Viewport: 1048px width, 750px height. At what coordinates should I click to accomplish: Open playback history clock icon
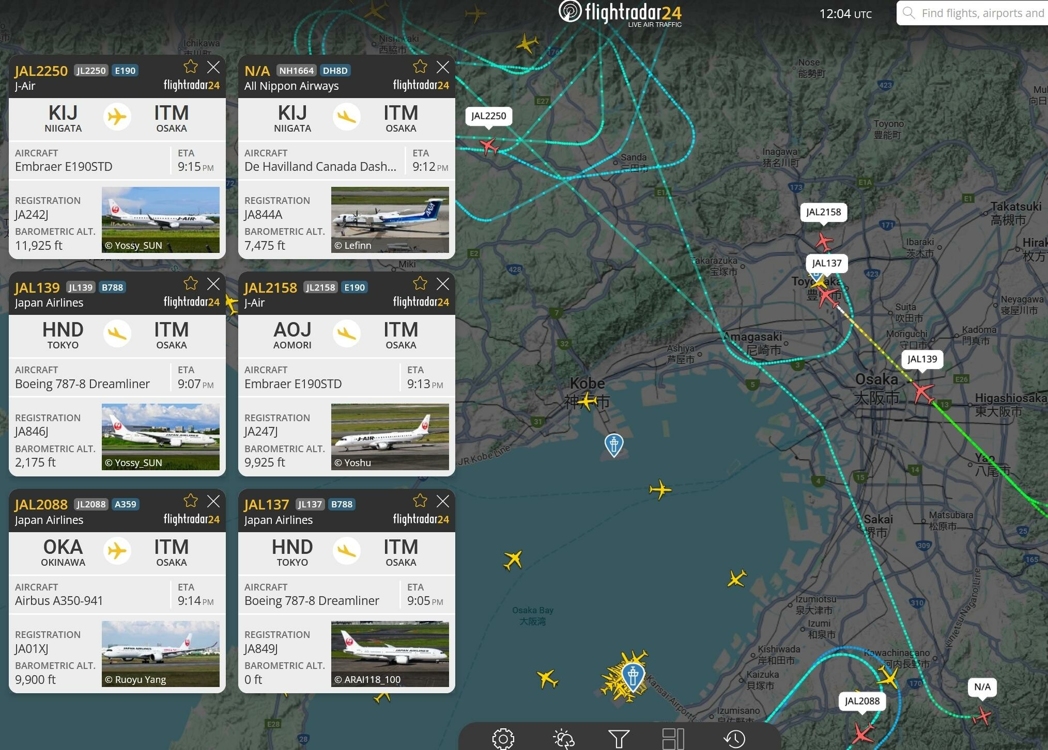[x=734, y=739]
